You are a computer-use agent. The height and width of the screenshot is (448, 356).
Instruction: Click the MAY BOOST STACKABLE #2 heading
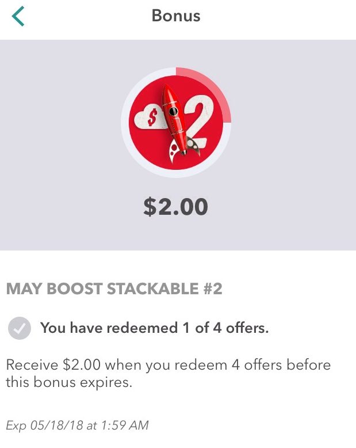coord(114,289)
